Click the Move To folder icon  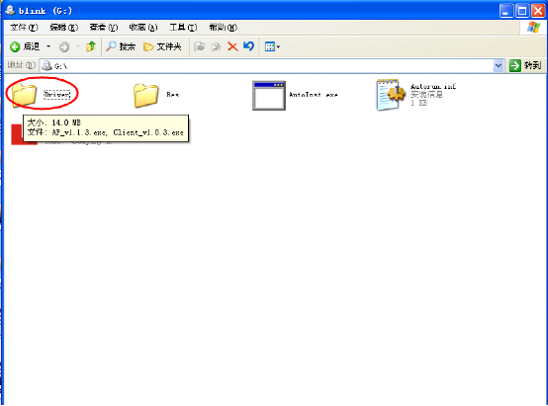[200, 46]
